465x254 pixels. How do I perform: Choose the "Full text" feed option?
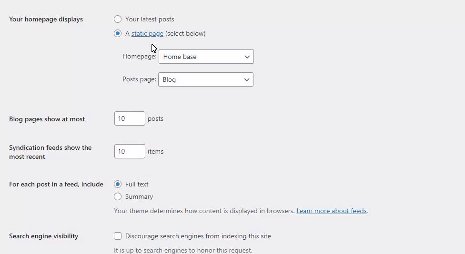(118, 184)
